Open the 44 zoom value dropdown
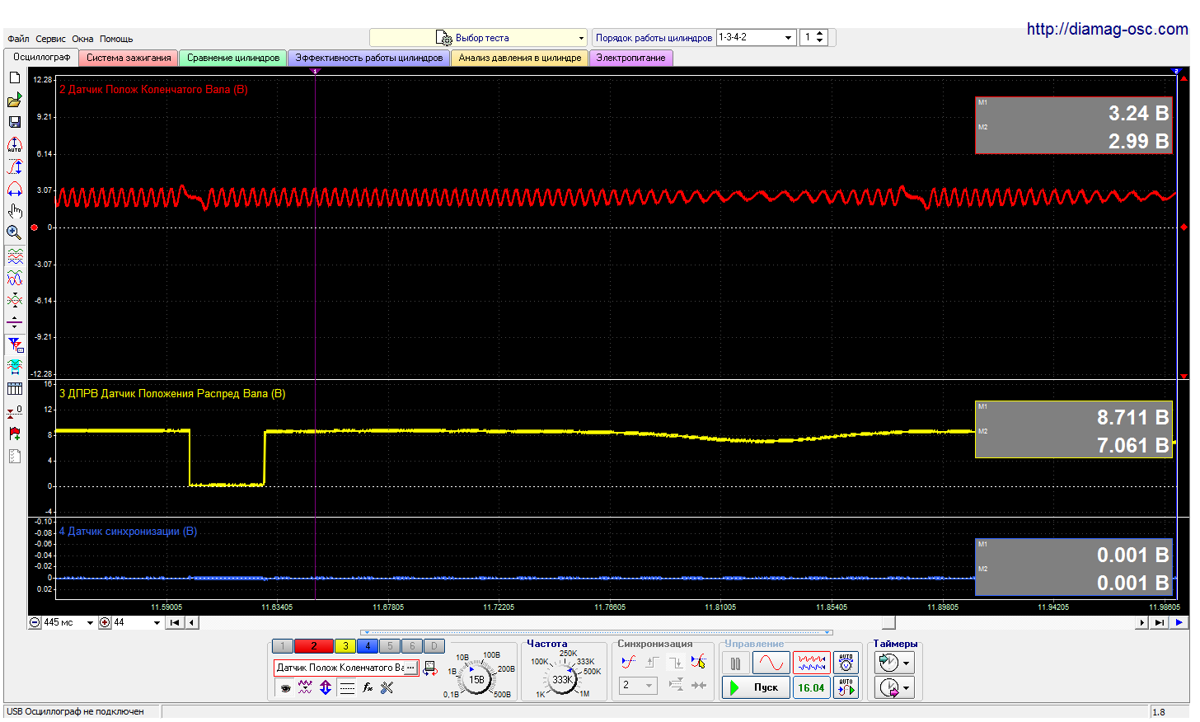Screen dimensions: 1200x722 click(x=157, y=623)
